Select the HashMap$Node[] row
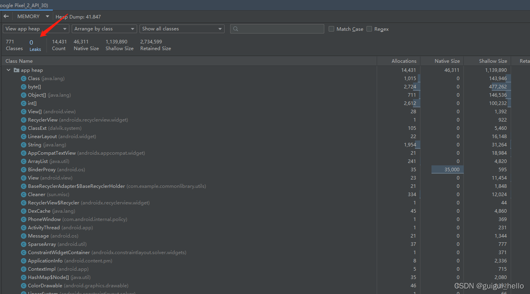The height and width of the screenshot is (294, 530). (265, 277)
